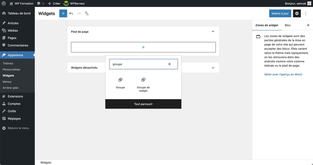Open the Créer menu in the admin bar

[54, 3]
